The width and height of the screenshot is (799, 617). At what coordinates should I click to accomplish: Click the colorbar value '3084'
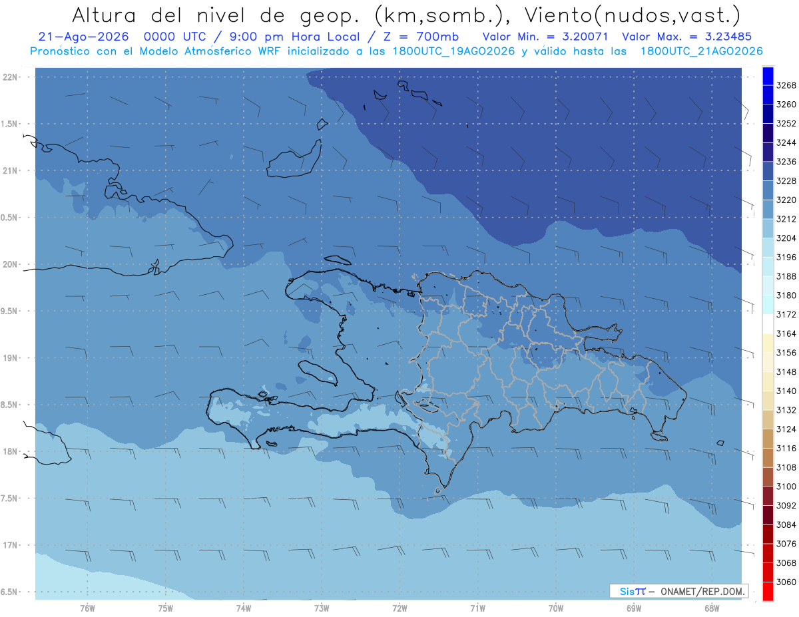pyautogui.click(x=786, y=524)
